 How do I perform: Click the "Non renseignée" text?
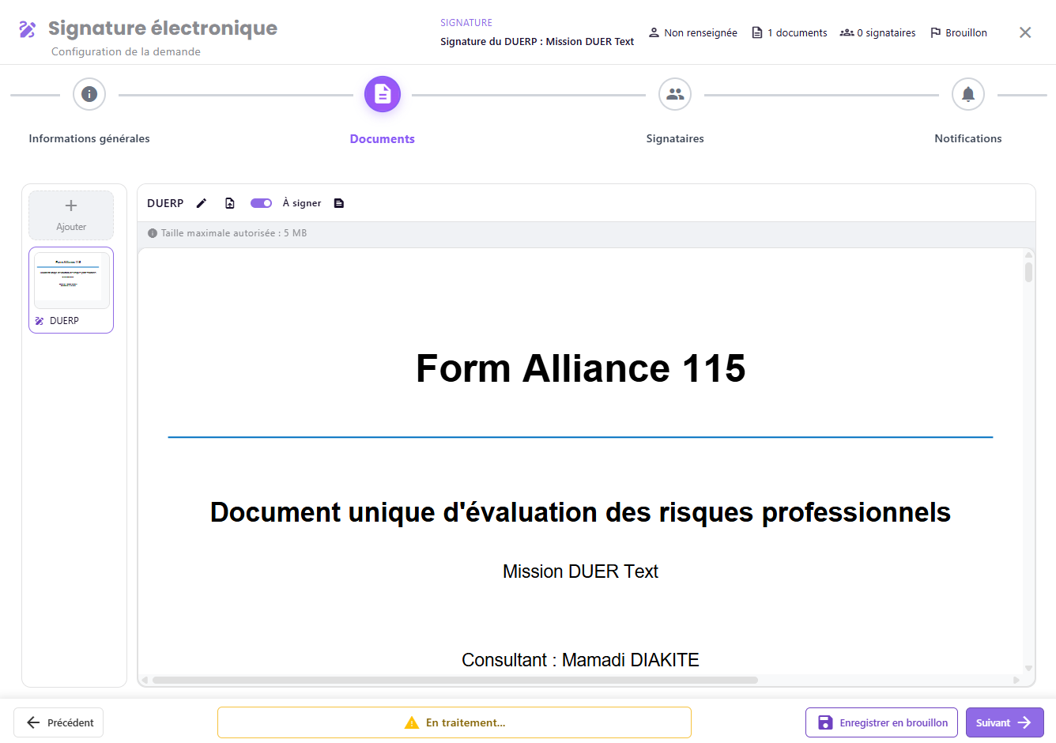pyautogui.click(x=700, y=32)
